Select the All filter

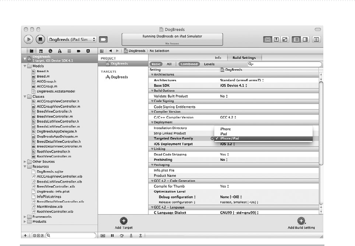tap(169, 64)
